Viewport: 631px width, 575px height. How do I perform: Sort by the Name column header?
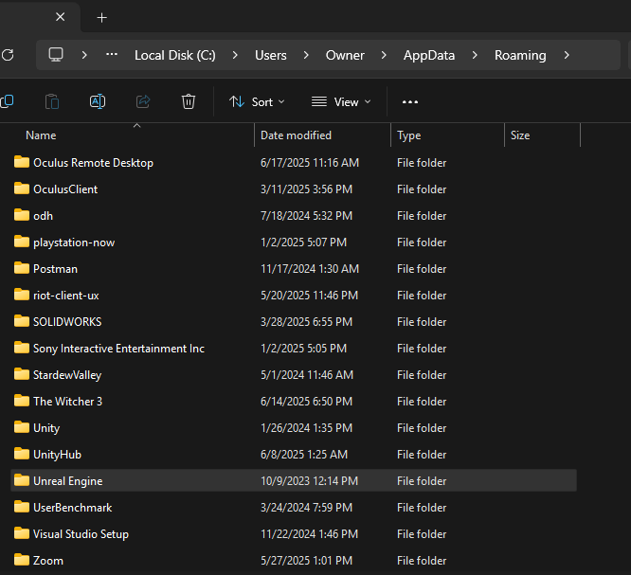41,135
